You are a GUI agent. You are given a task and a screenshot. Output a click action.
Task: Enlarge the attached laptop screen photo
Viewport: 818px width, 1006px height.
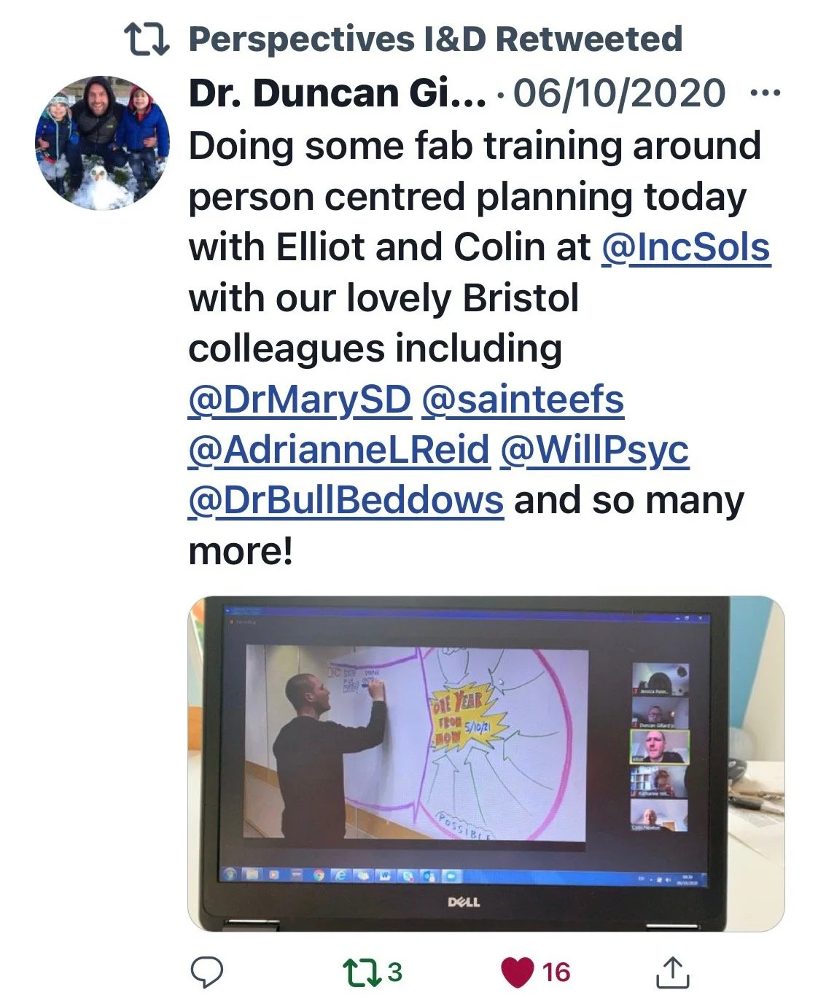pyautogui.click(x=486, y=763)
